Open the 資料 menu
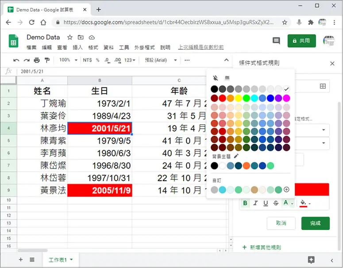The height and width of the screenshot is (268, 343). click(108, 47)
